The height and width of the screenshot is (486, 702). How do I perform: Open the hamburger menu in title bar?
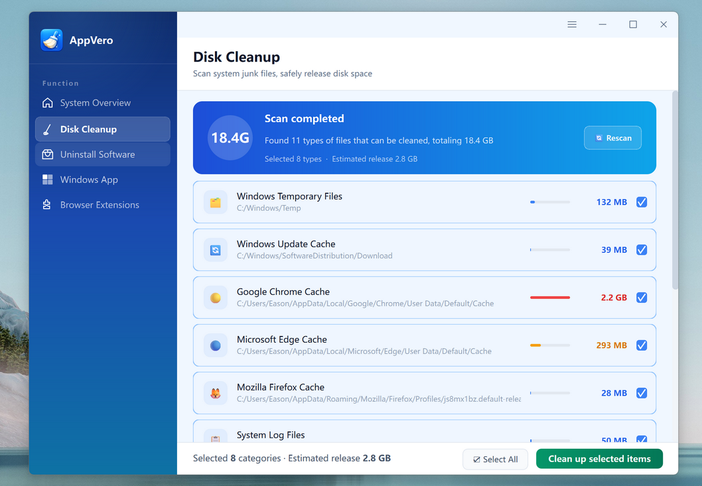[x=572, y=25]
